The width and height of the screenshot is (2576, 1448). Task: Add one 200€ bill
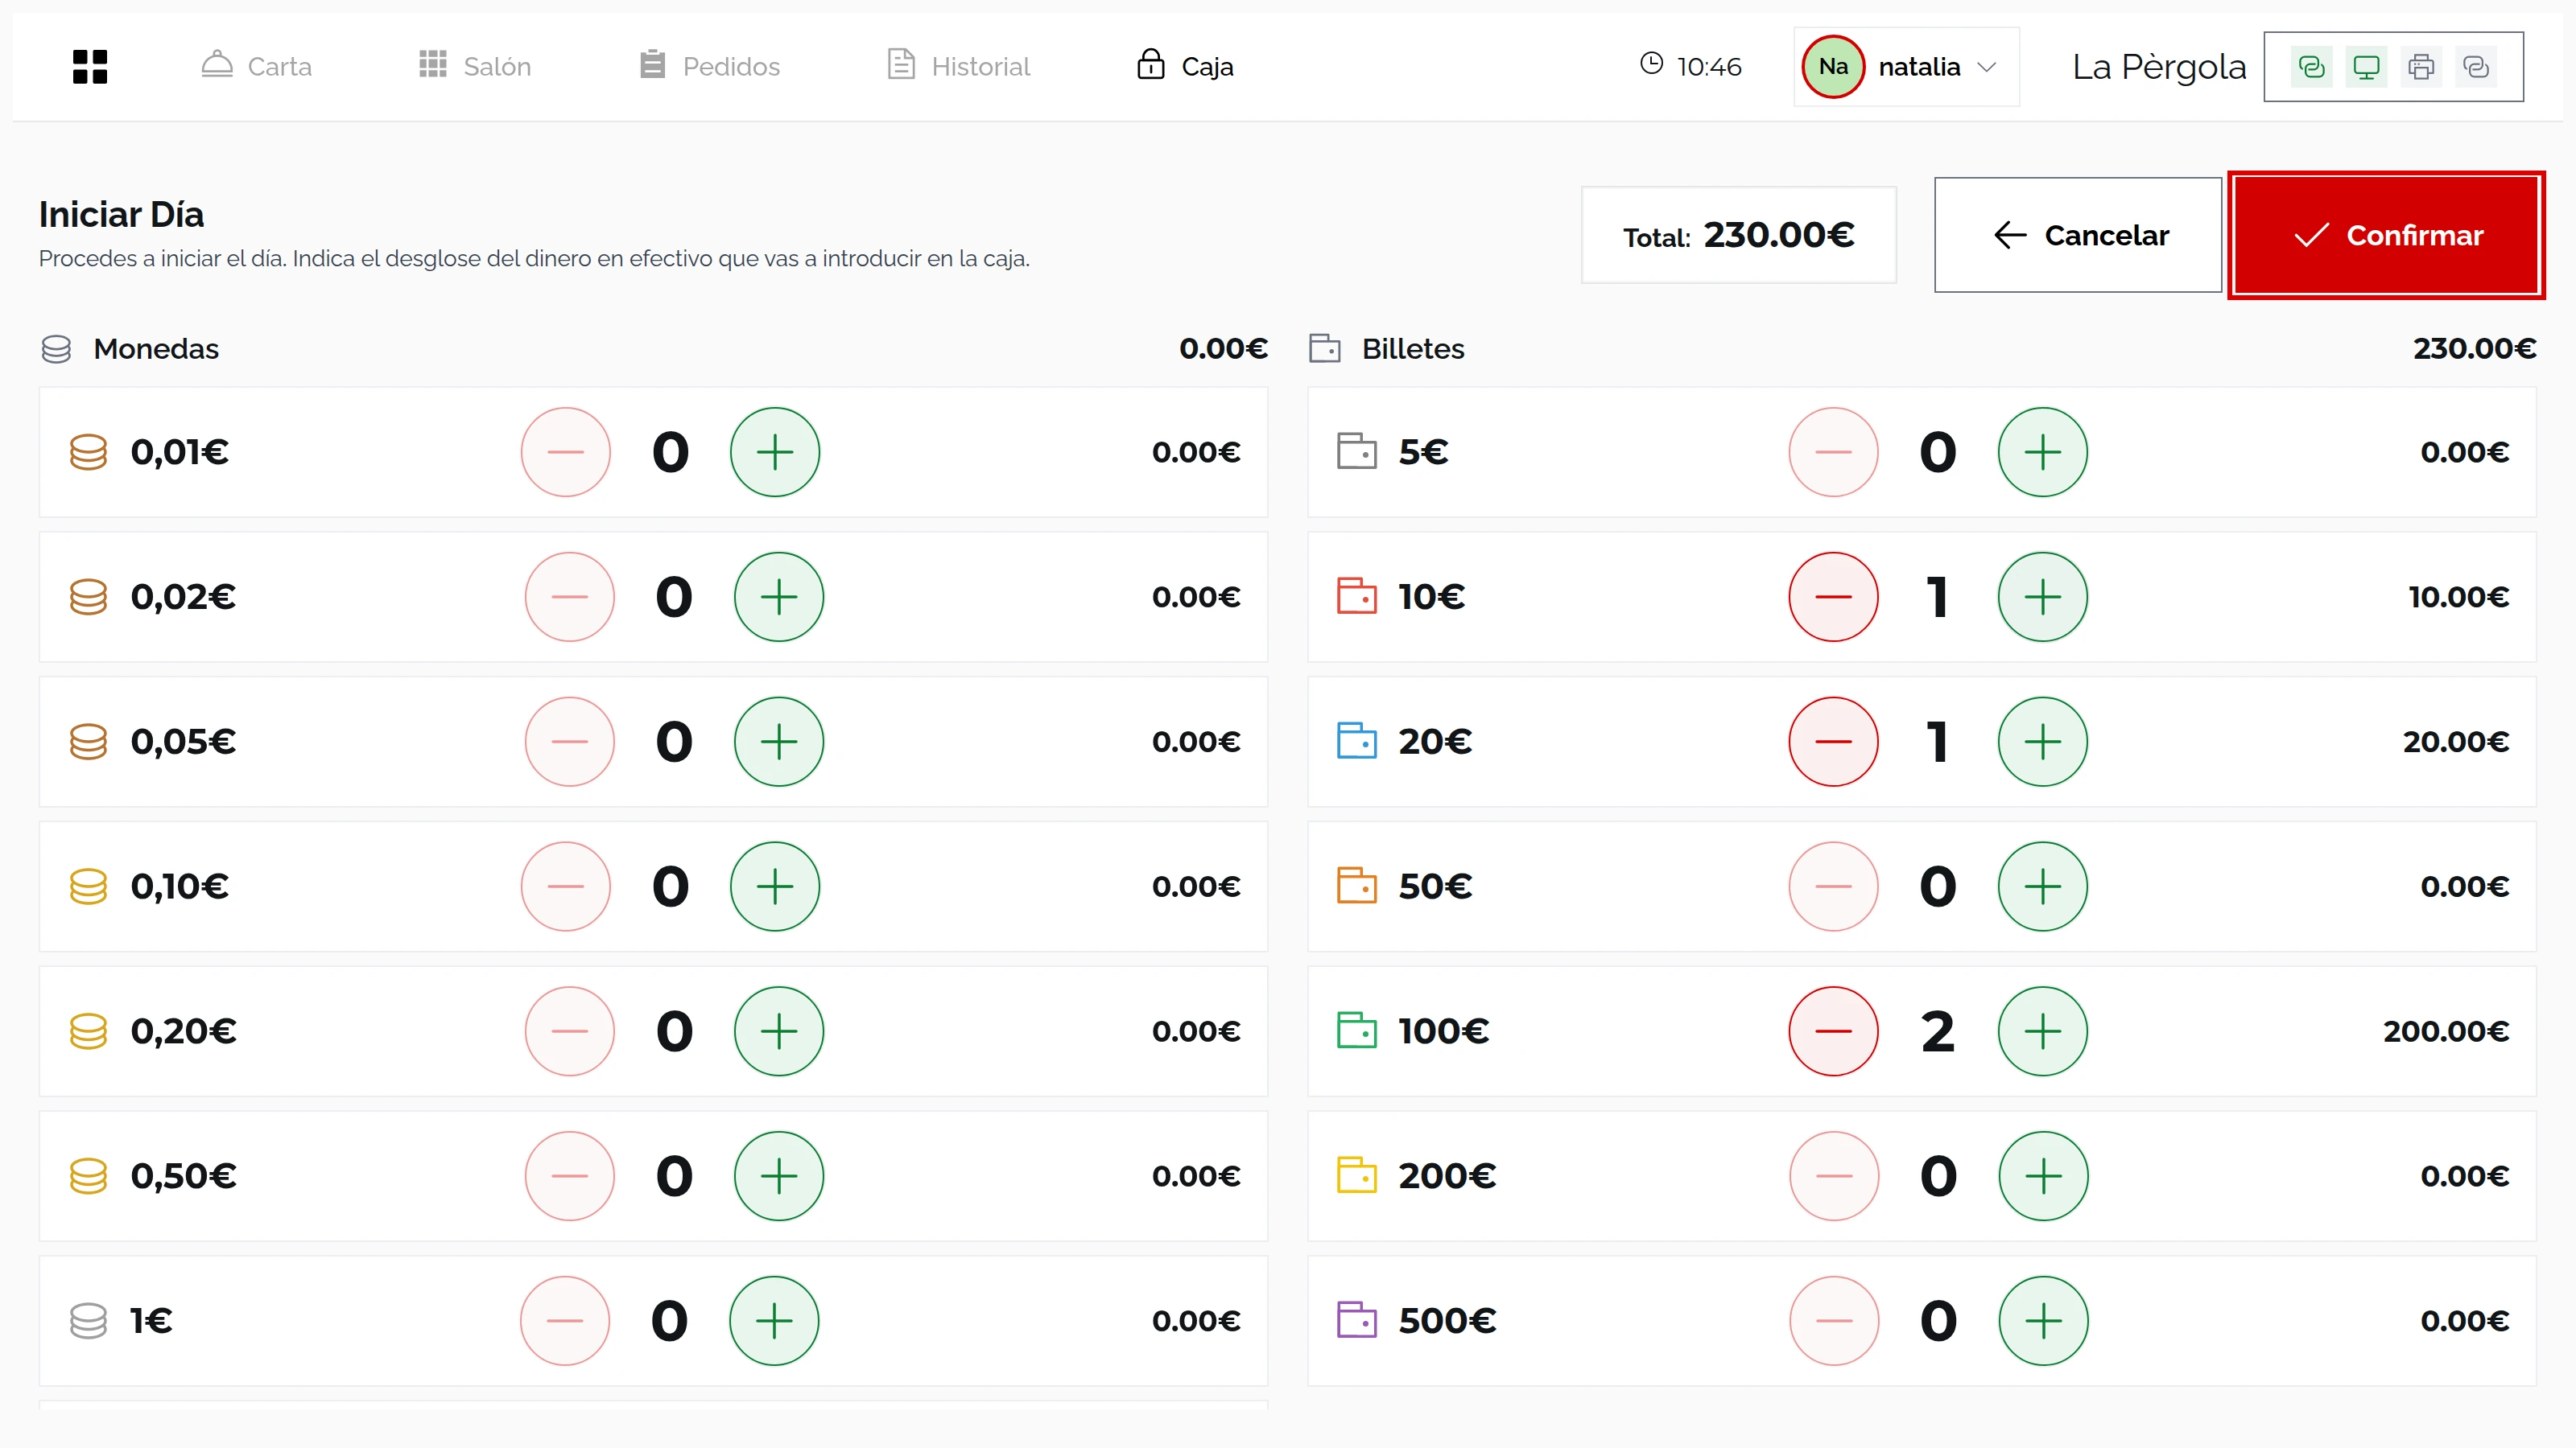pyautogui.click(x=2044, y=1176)
